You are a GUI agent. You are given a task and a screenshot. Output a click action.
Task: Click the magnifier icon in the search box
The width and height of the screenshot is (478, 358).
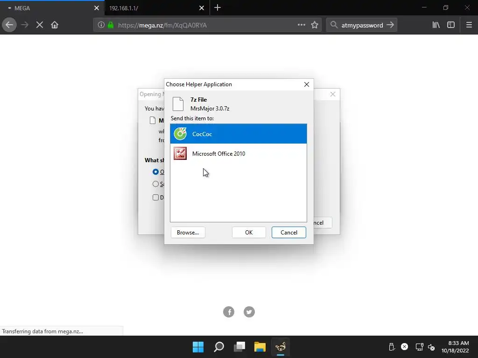334,25
